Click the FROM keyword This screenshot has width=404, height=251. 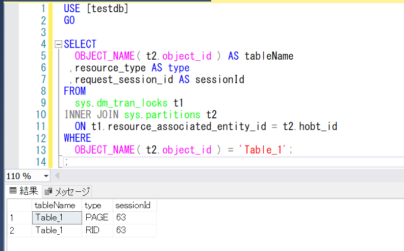[74, 91]
